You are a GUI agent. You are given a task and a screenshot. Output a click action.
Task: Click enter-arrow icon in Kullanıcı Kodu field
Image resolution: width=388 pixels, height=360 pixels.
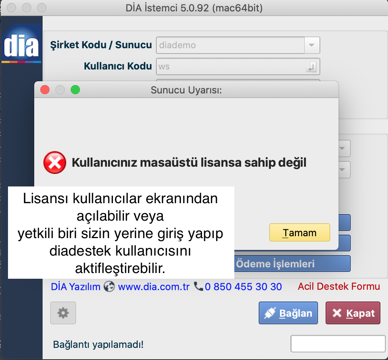point(311,67)
